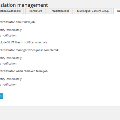This screenshot has width=120, height=120.
Task: Switch to the Translators tab
Action: (x=35, y=11)
